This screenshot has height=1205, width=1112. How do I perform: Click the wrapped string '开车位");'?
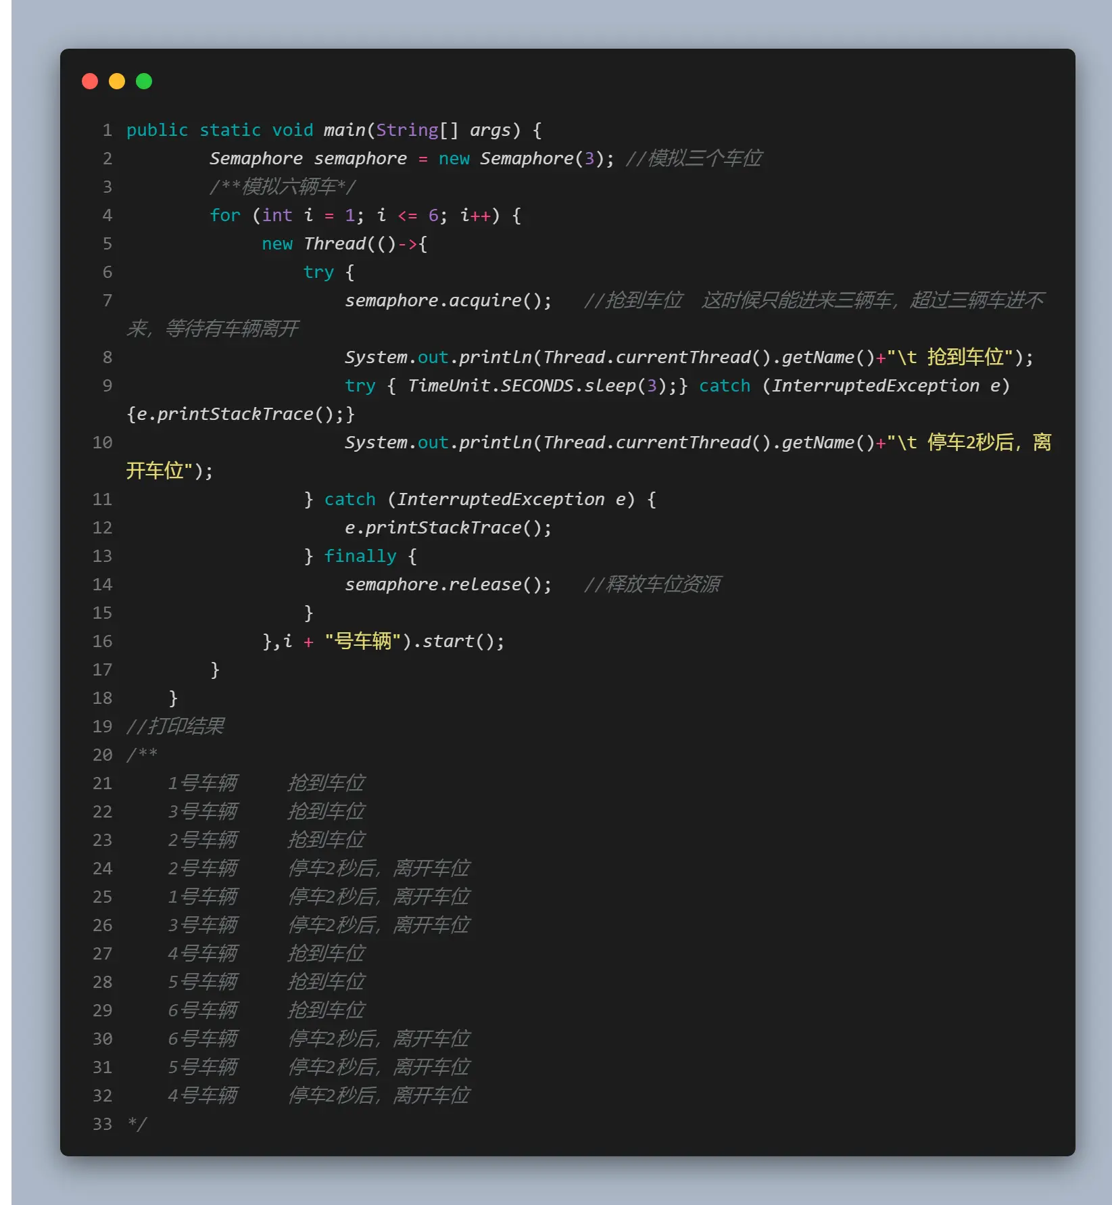[170, 471]
